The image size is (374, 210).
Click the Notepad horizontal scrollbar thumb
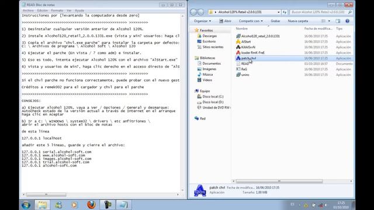pyautogui.click(x=46, y=194)
